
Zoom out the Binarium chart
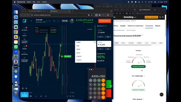(x=67, y=96)
